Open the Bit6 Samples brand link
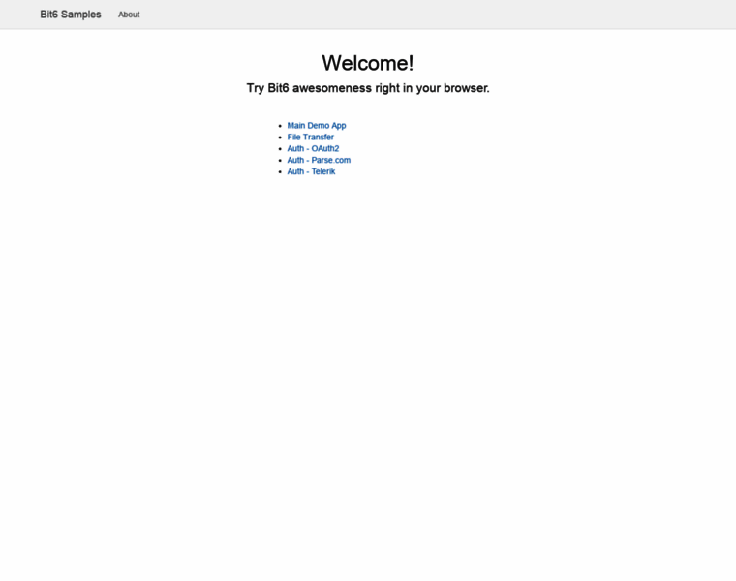Image resolution: width=736 pixels, height=581 pixels. 71,15
